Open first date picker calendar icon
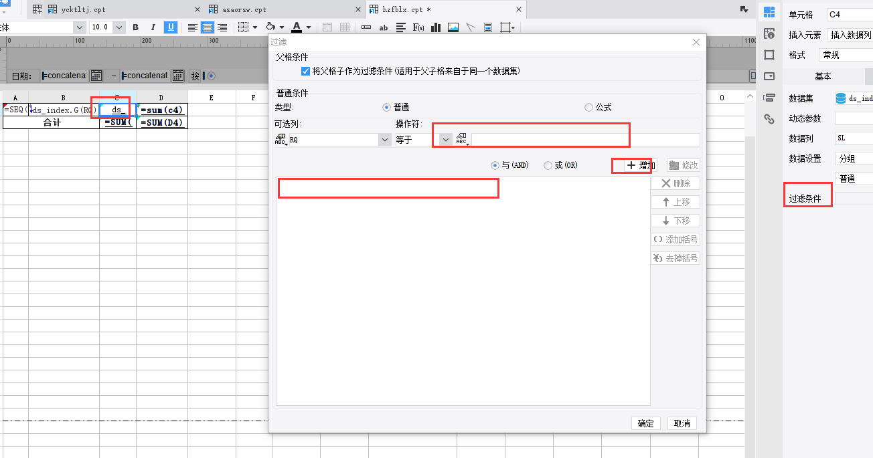Screen dimensions: 873x458 coord(96,76)
